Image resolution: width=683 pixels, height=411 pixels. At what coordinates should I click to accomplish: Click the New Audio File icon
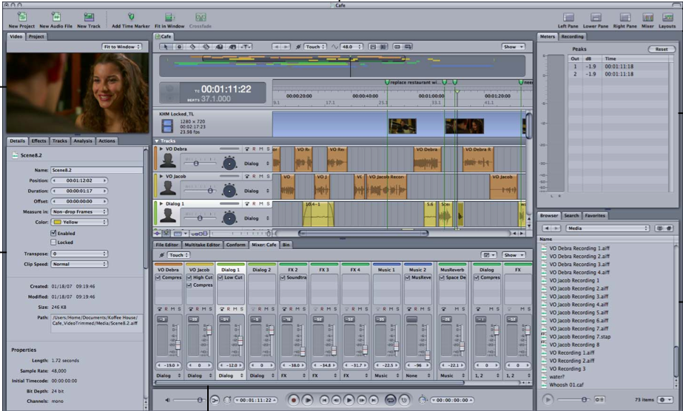coord(56,17)
